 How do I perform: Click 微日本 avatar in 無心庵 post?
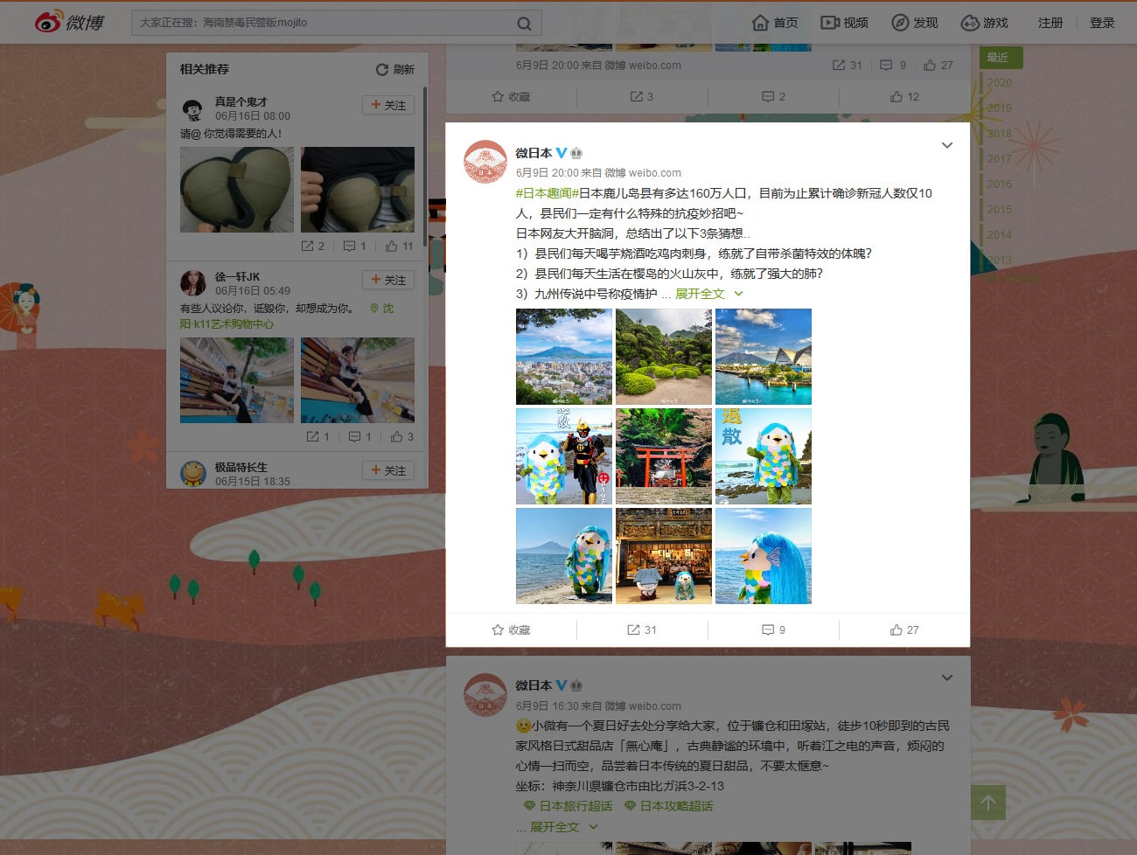click(x=485, y=695)
